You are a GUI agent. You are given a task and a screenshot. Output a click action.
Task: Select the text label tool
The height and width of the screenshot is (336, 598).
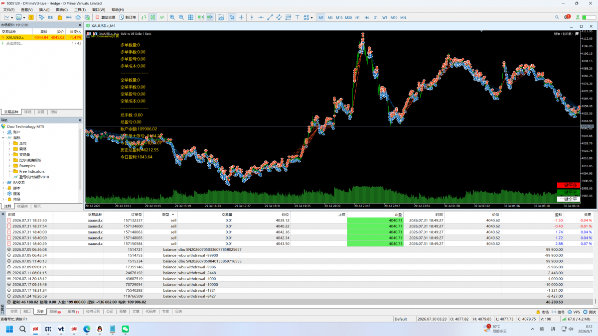[298, 17]
